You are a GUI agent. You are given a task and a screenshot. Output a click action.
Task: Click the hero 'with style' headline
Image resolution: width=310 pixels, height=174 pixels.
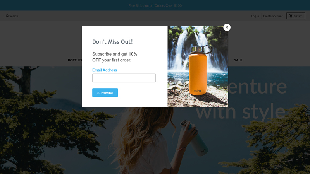(241, 111)
